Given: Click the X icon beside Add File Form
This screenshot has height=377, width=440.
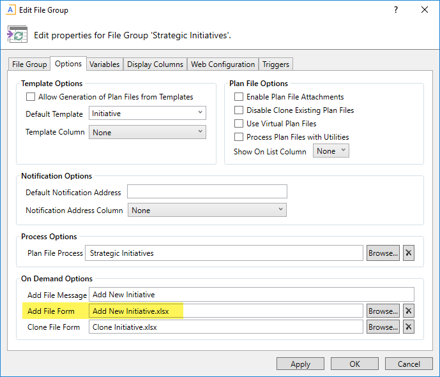Looking at the screenshot, I should (409, 311).
